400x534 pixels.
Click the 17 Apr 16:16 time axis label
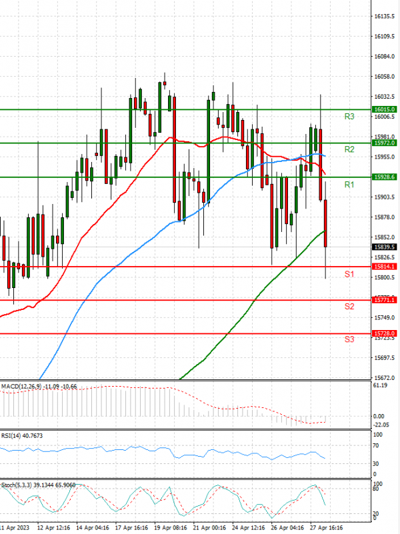[x=132, y=528]
